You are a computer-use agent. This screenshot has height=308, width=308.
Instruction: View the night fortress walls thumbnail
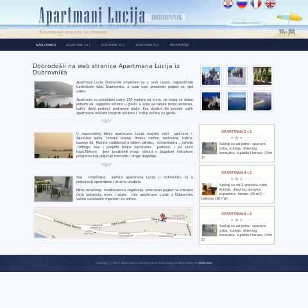pos(211,101)
